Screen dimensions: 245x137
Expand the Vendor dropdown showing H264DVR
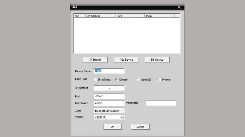[122, 117]
